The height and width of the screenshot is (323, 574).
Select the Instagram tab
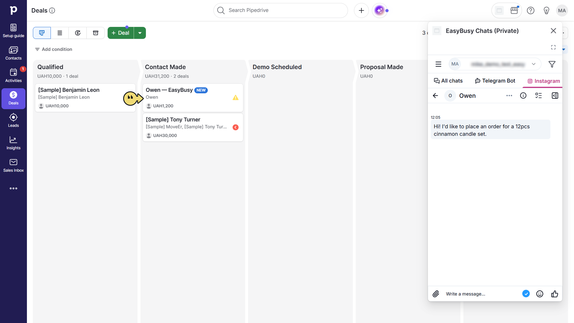(544, 81)
